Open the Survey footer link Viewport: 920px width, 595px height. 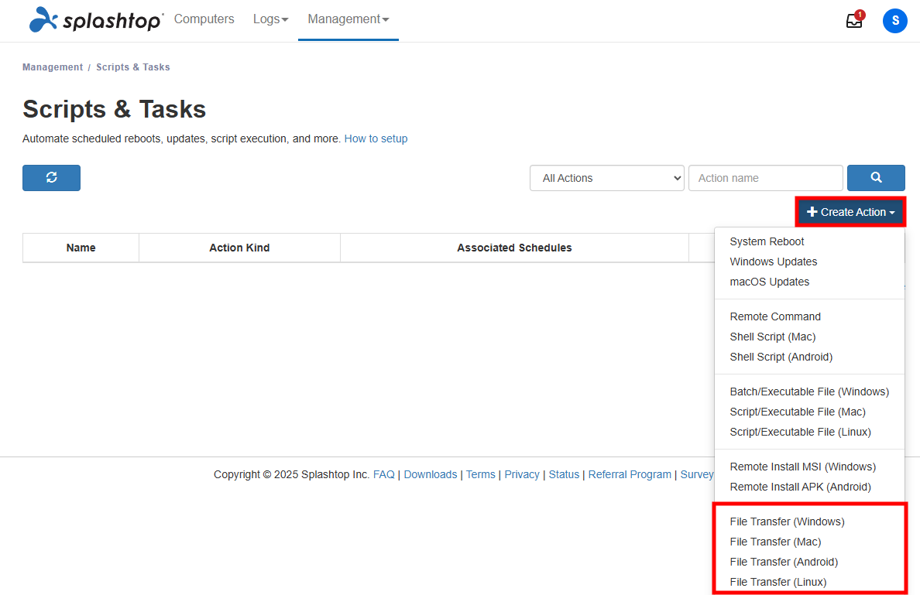(x=697, y=475)
